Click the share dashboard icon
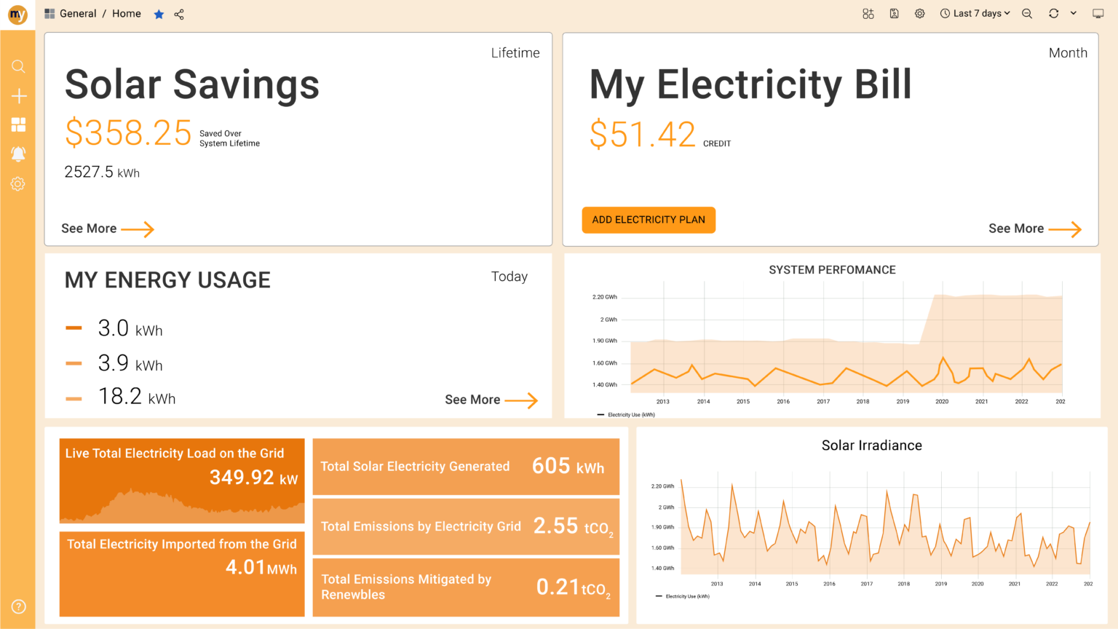This screenshot has width=1118, height=629. [x=178, y=13]
